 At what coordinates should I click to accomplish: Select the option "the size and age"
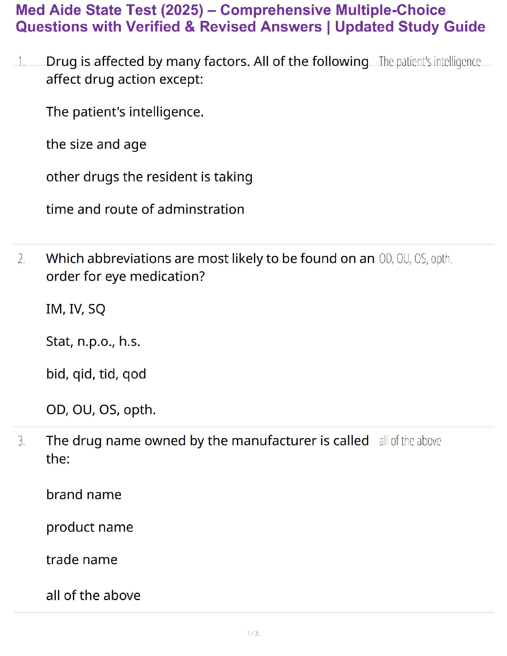coord(96,145)
